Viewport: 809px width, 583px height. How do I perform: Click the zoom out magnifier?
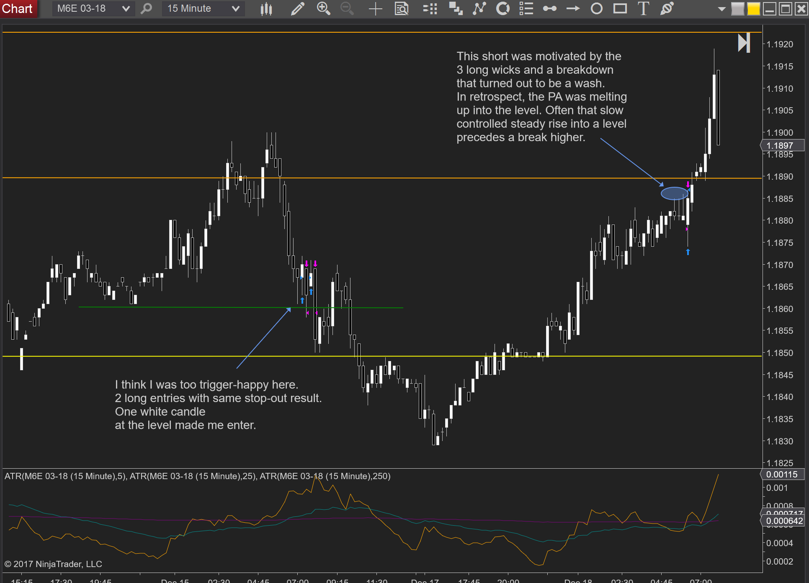(x=347, y=8)
